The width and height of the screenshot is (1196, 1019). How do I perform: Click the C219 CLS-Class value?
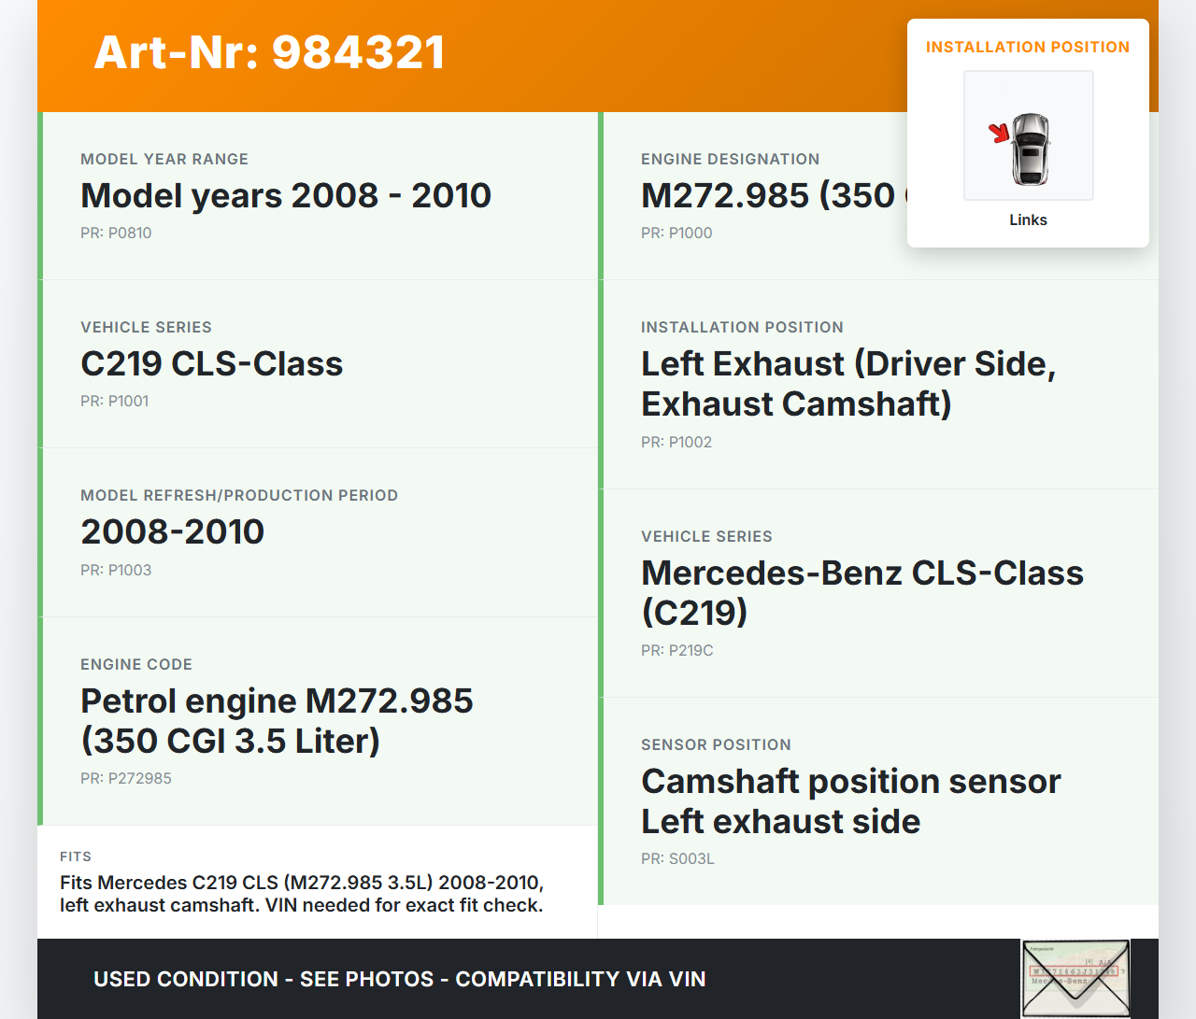(212, 363)
